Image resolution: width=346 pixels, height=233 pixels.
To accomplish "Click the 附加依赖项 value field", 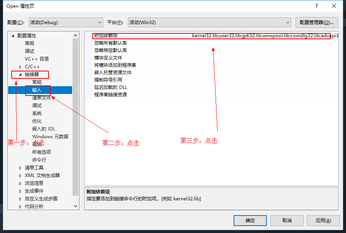I will 265,36.
